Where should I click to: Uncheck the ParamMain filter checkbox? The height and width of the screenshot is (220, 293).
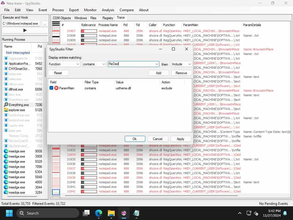click(52, 88)
